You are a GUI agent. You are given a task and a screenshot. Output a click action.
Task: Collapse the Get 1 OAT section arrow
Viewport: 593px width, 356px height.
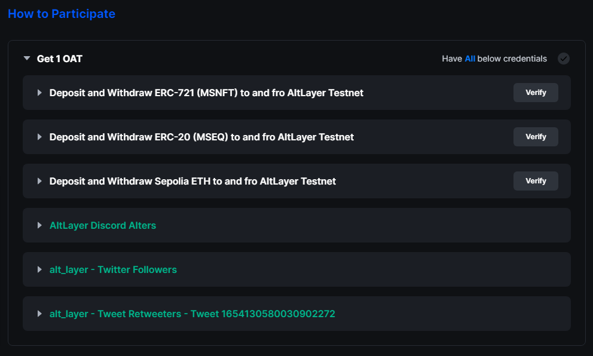[27, 58]
